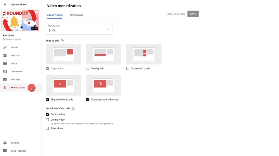
Task: Click help icon next to Type of ads
Action: (x=62, y=41)
